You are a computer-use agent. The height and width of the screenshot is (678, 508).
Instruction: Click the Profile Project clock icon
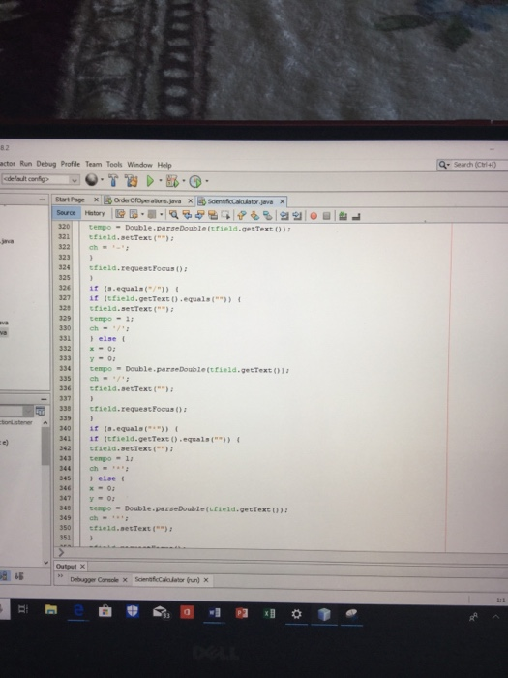click(x=195, y=182)
